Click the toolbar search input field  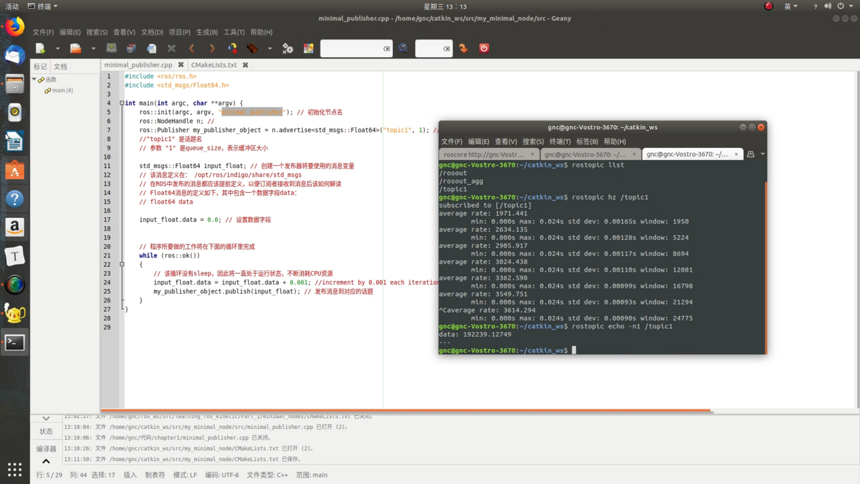[351, 48]
